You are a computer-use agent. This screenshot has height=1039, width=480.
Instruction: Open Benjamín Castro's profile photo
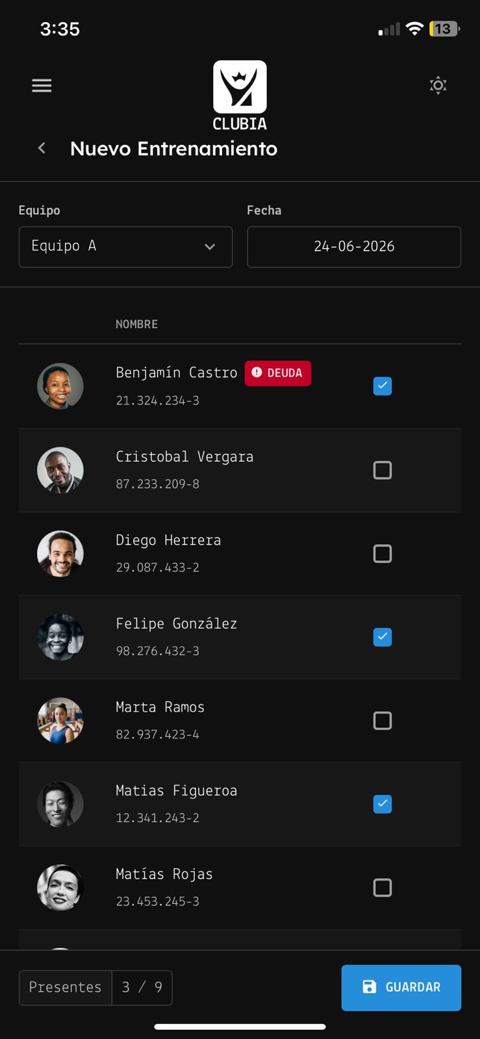60,386
